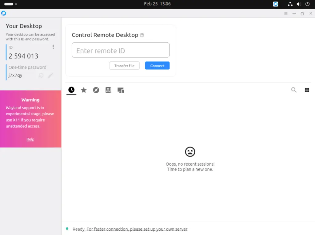Screen dimensions: 315x235
Task: Open the hamburger settings menu
Action: coord(286,13)
